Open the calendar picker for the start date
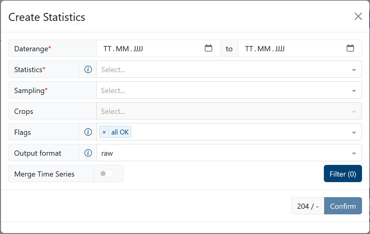 pos(209,48)
